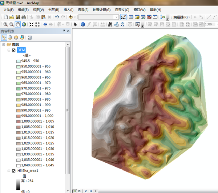This screenshot has height=193, width=218.
Task: Open the 书签(B) menu
Action: coord(54,9)
